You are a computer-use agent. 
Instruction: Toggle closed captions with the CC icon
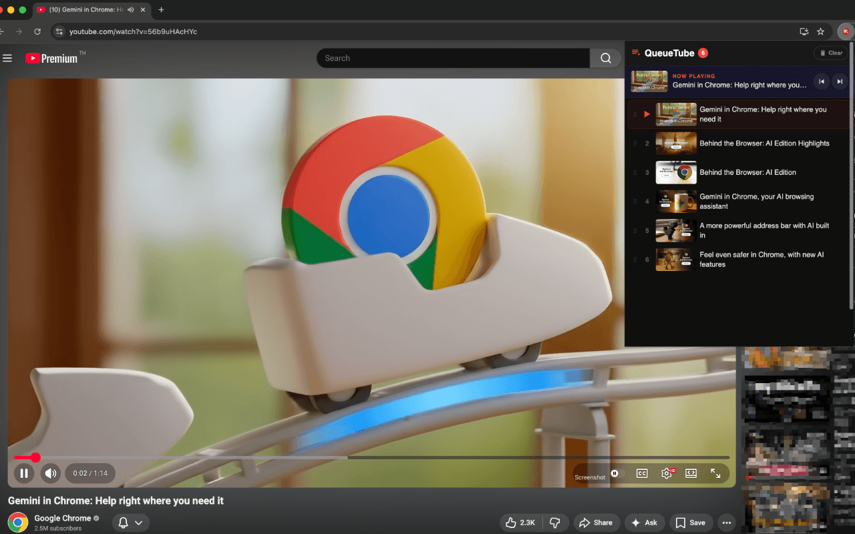click(642, 473)
